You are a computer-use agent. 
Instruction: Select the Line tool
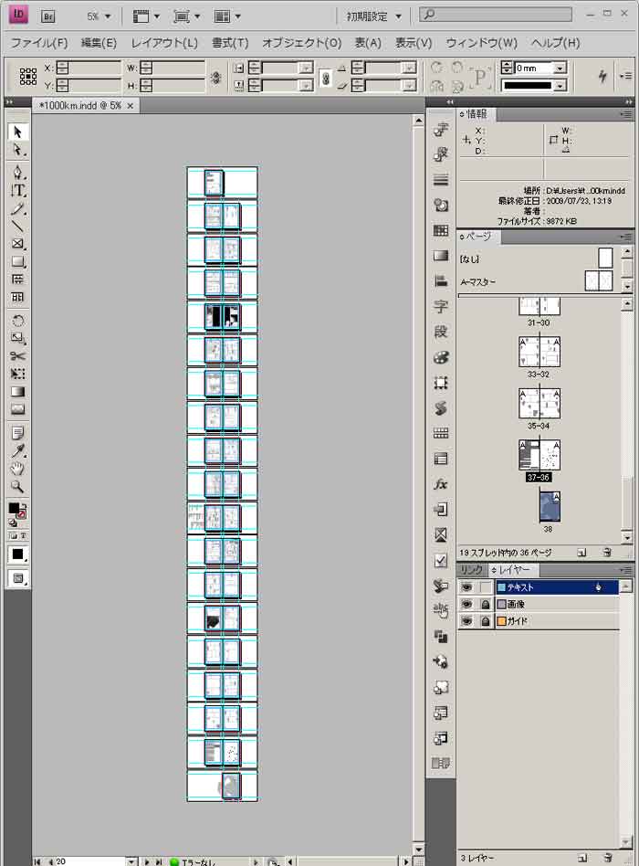pyautogui.click(x=17, y=226)
